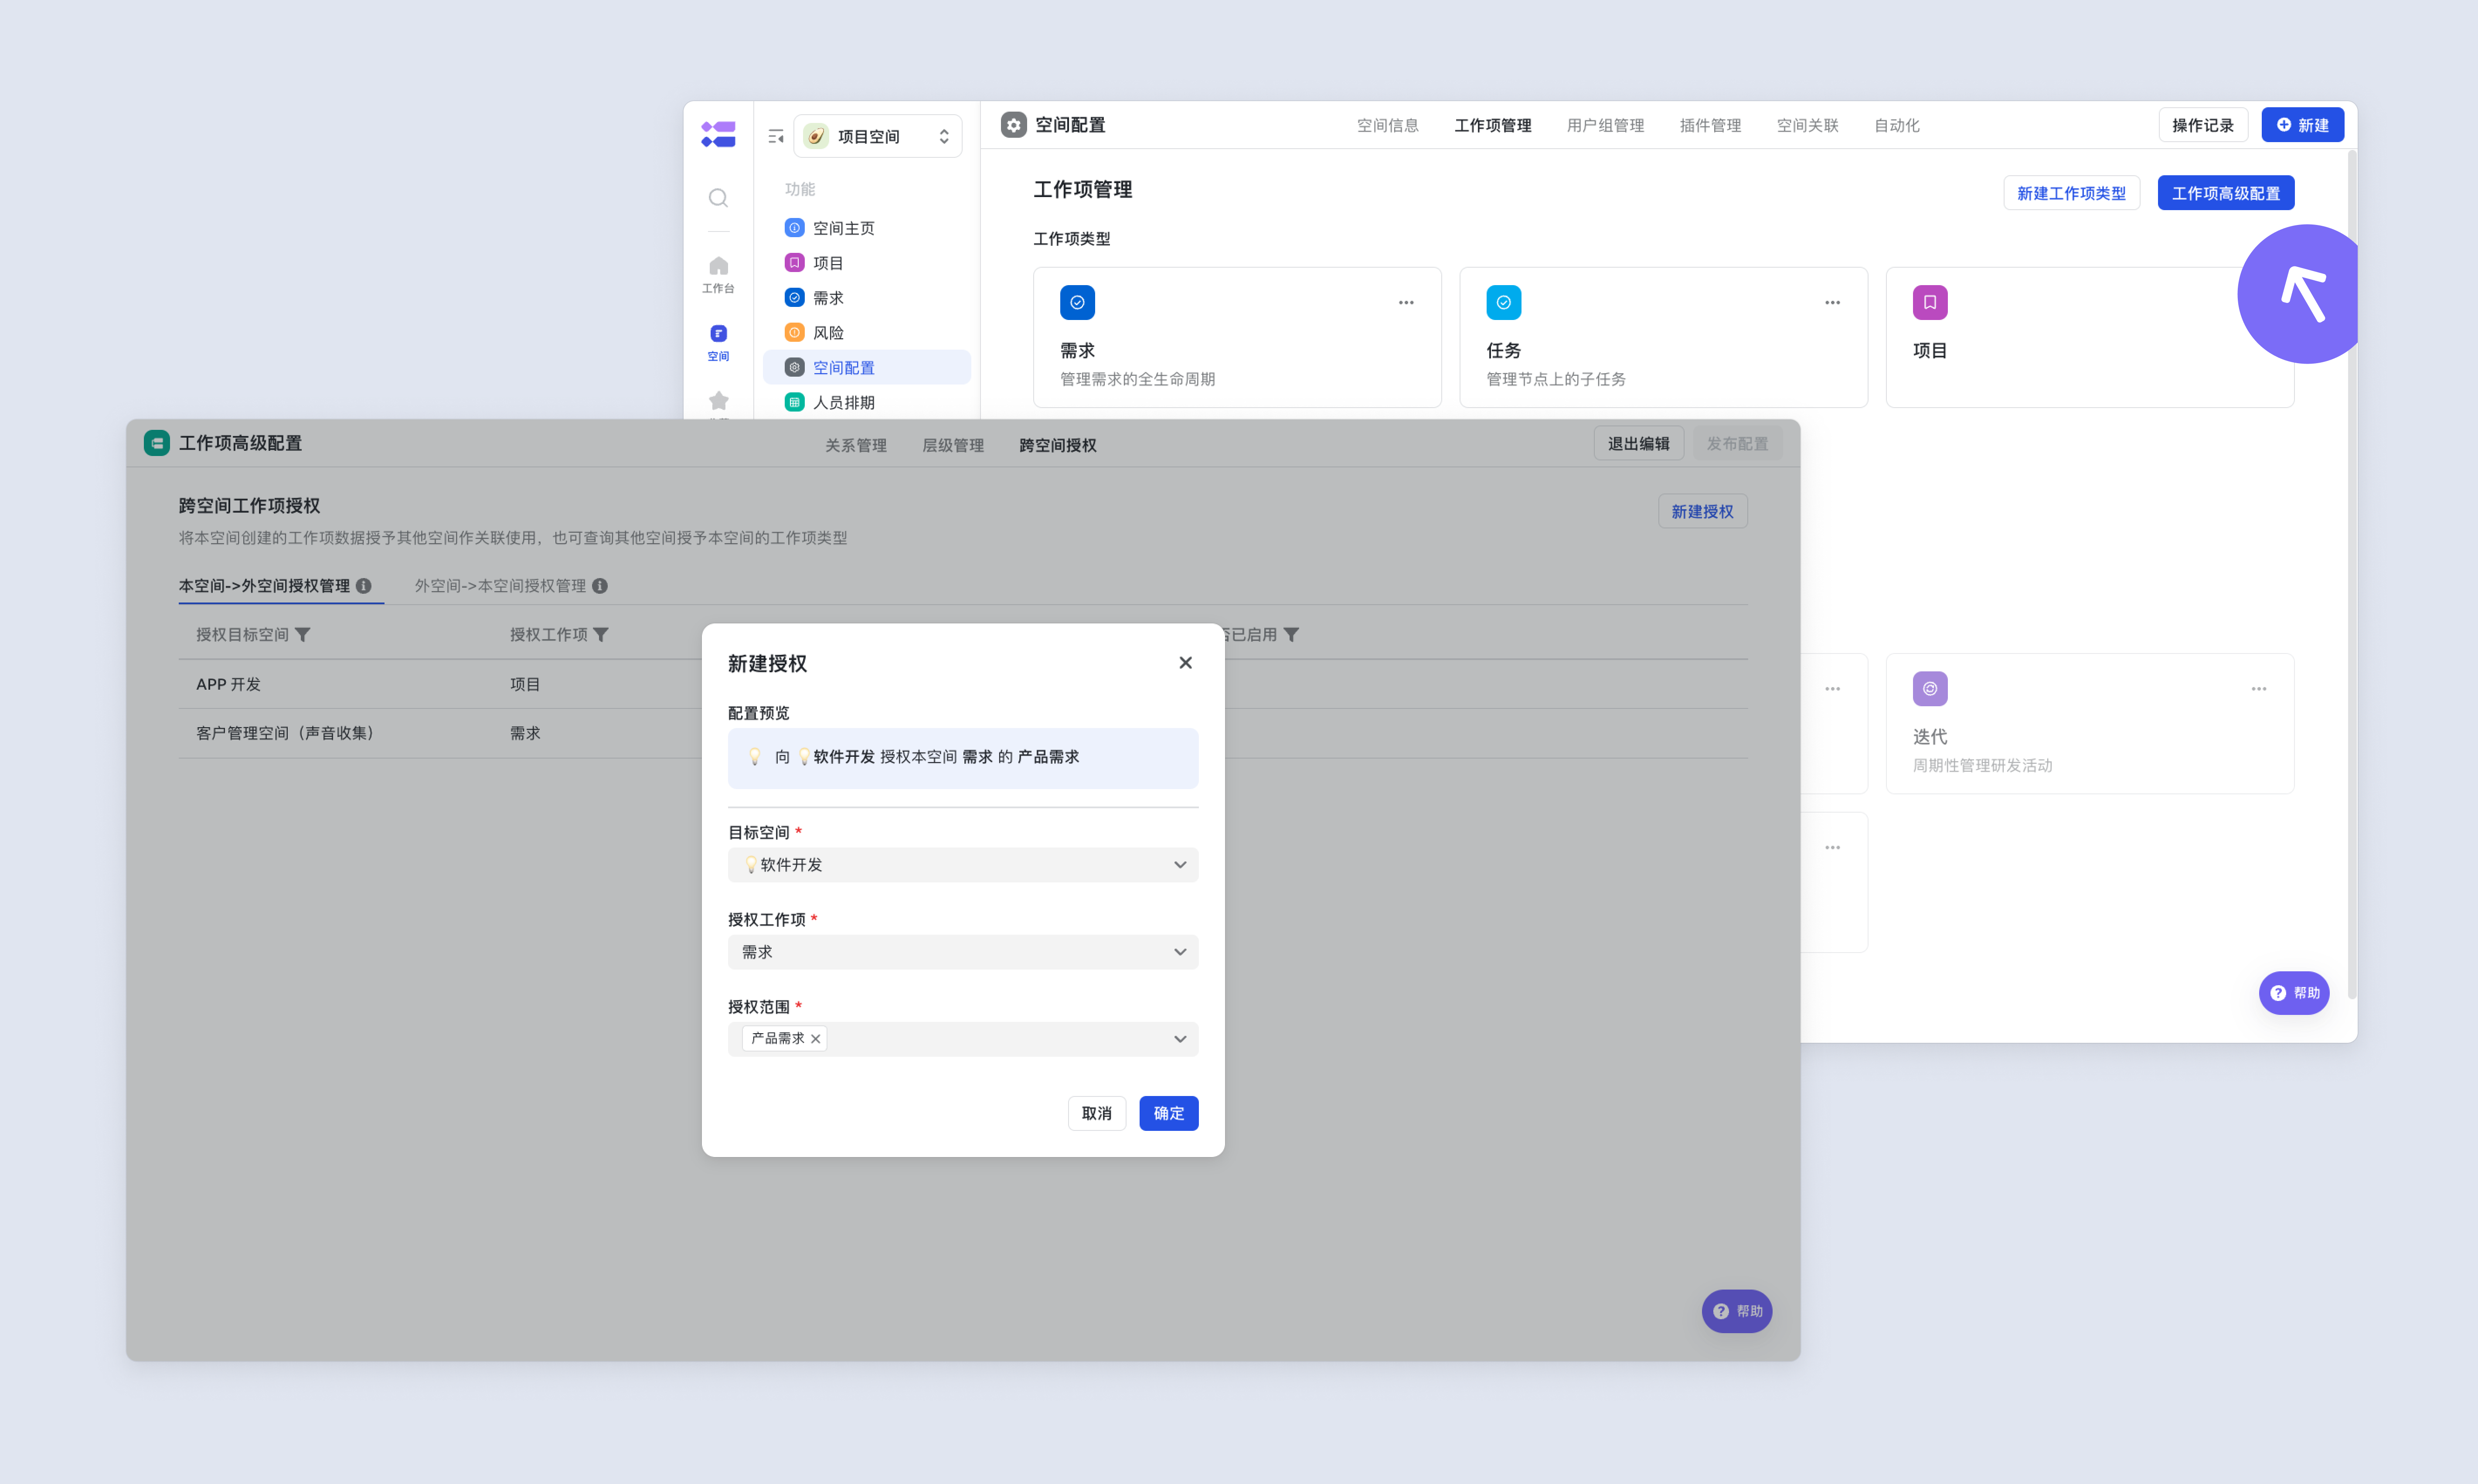Click the gear icon beside the 空间配置 title

[1013, 125]
